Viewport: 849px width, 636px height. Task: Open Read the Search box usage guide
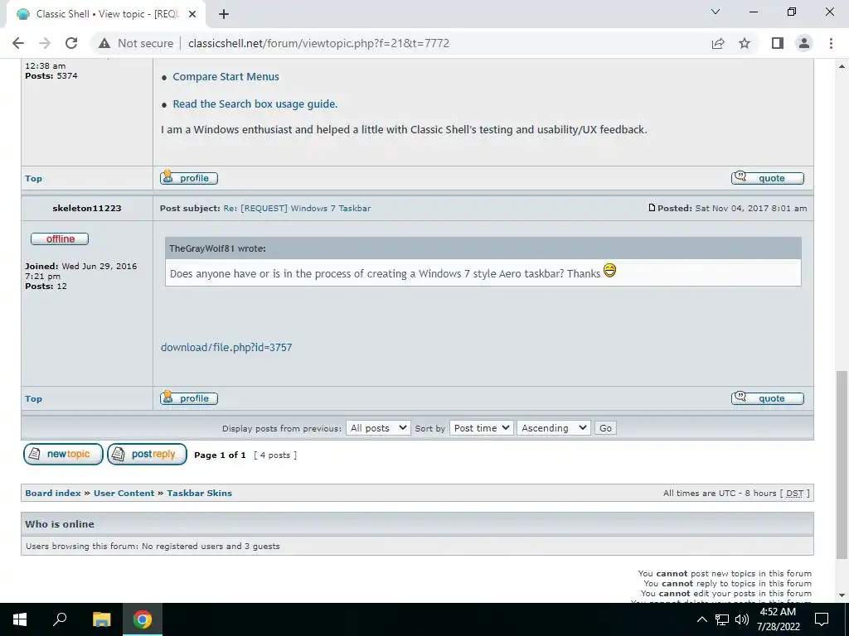255,104
